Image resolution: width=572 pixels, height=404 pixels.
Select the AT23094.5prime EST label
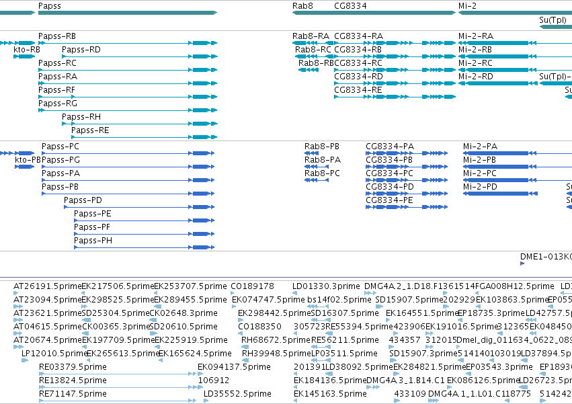[x=48, y=300]
